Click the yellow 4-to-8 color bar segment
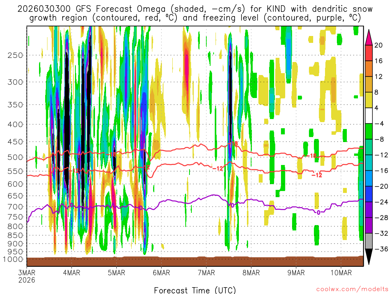 click(369, 100)
